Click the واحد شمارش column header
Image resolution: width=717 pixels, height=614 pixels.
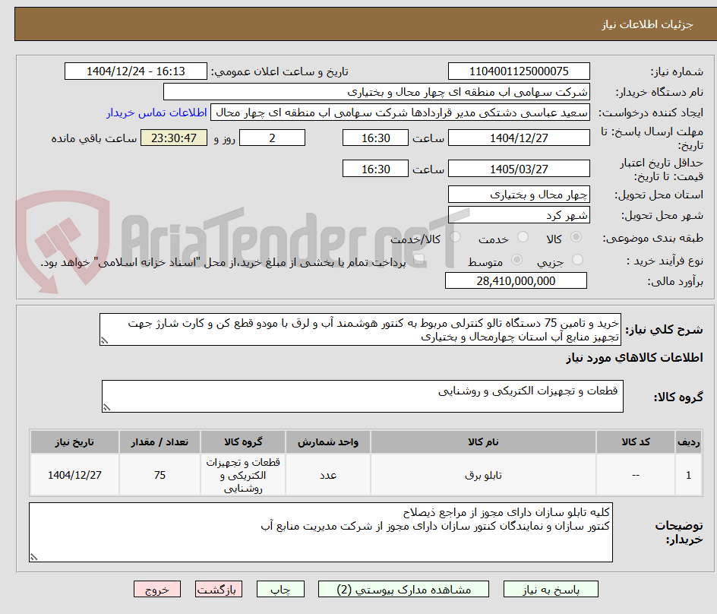(328, 442)
